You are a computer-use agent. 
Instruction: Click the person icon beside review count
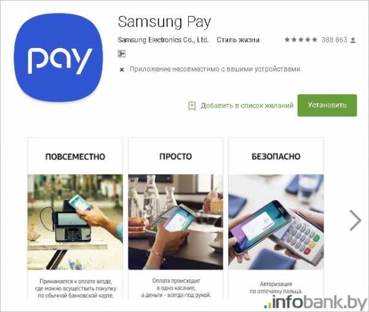coord(353,40)
